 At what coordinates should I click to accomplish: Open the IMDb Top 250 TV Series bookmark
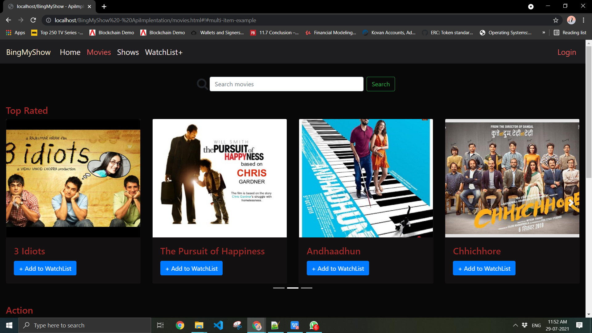tap(56, 32)
